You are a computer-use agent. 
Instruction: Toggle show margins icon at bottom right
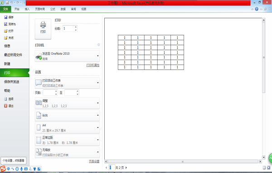click(x=264, y=168)
